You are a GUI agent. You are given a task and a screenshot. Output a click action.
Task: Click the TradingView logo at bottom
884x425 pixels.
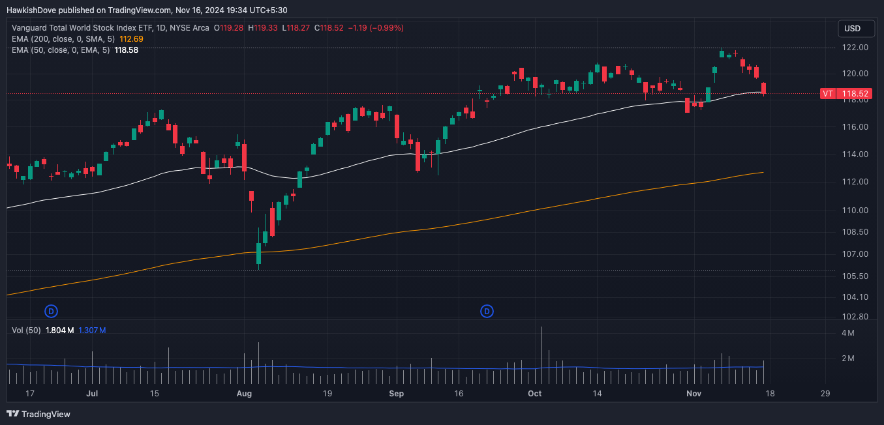pyautogui.click(x=38, y=414)
